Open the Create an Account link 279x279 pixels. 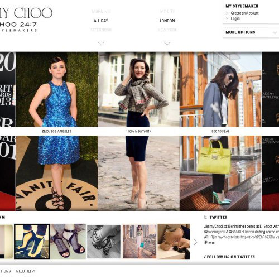pos(244,13)
